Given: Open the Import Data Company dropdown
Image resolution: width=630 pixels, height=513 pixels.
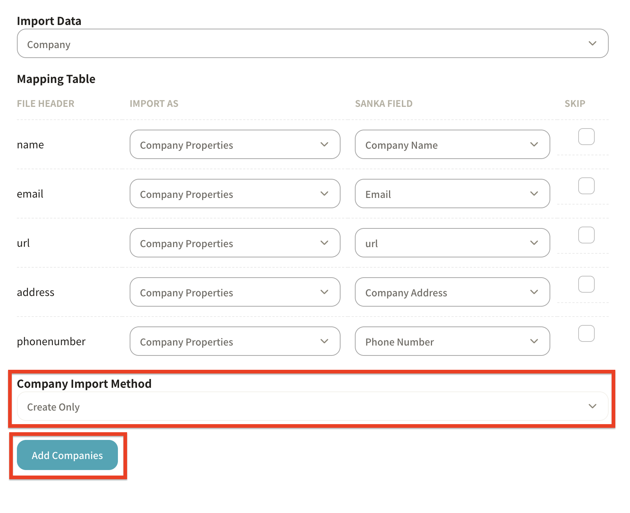Looking at the screenshot, I should click(x=312, y=43).
